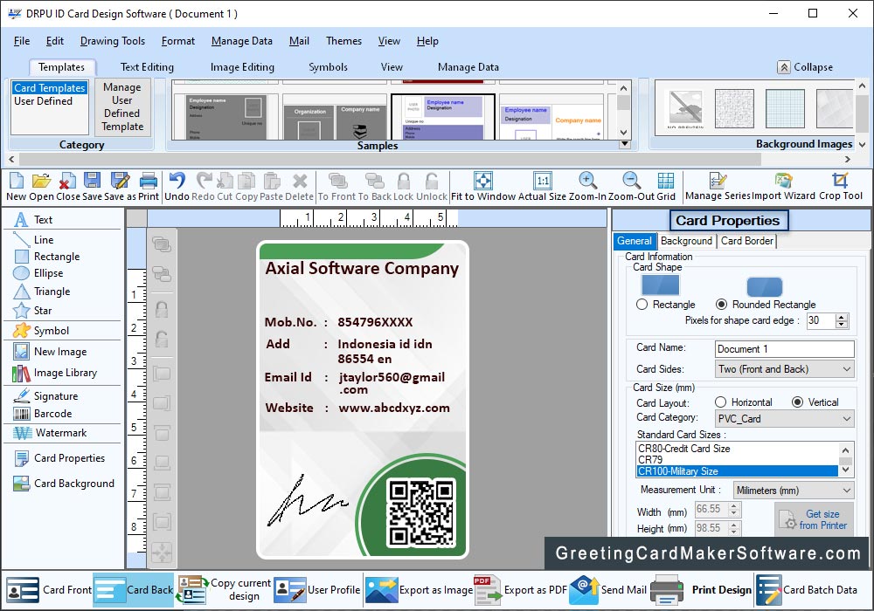Click Manage User Defined Template button

(x=122, y=106)
